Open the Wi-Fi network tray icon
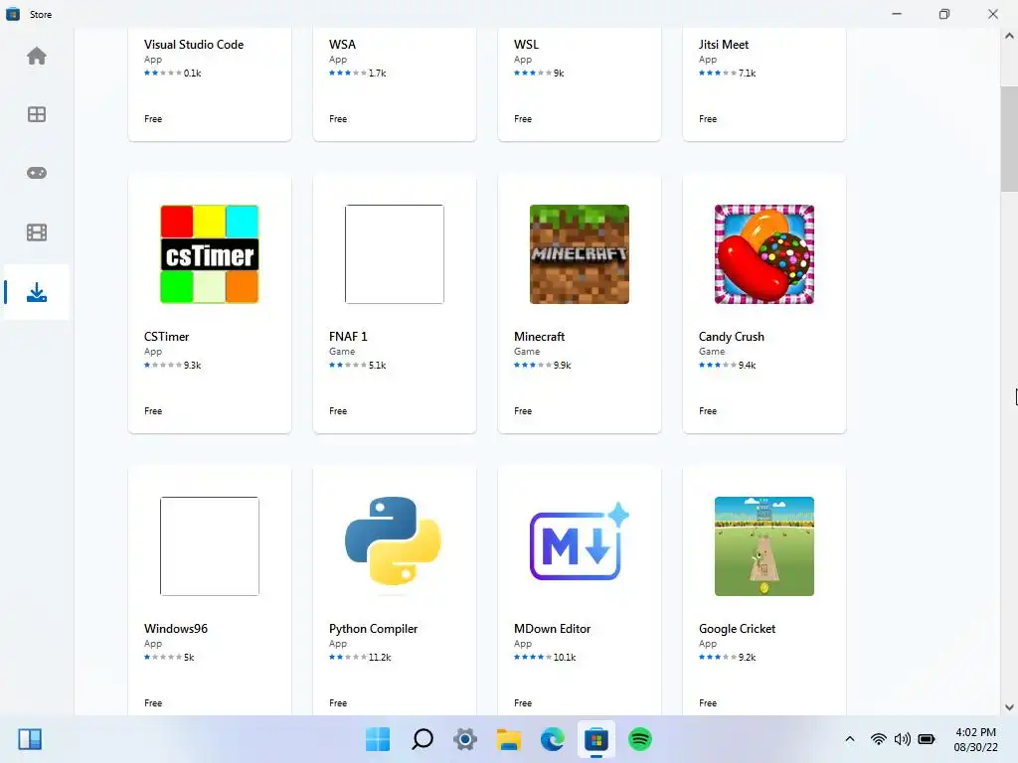The width and height of the screenshot is (1018, 763). (879, 739)
